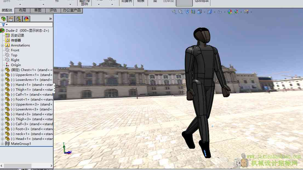Switch to the 评估 tab
Screen dimensions: 303x170
click(x=53, y=10)
